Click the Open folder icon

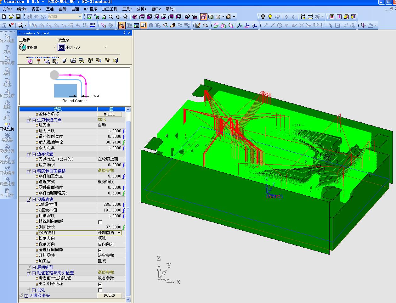click(11, 17)
